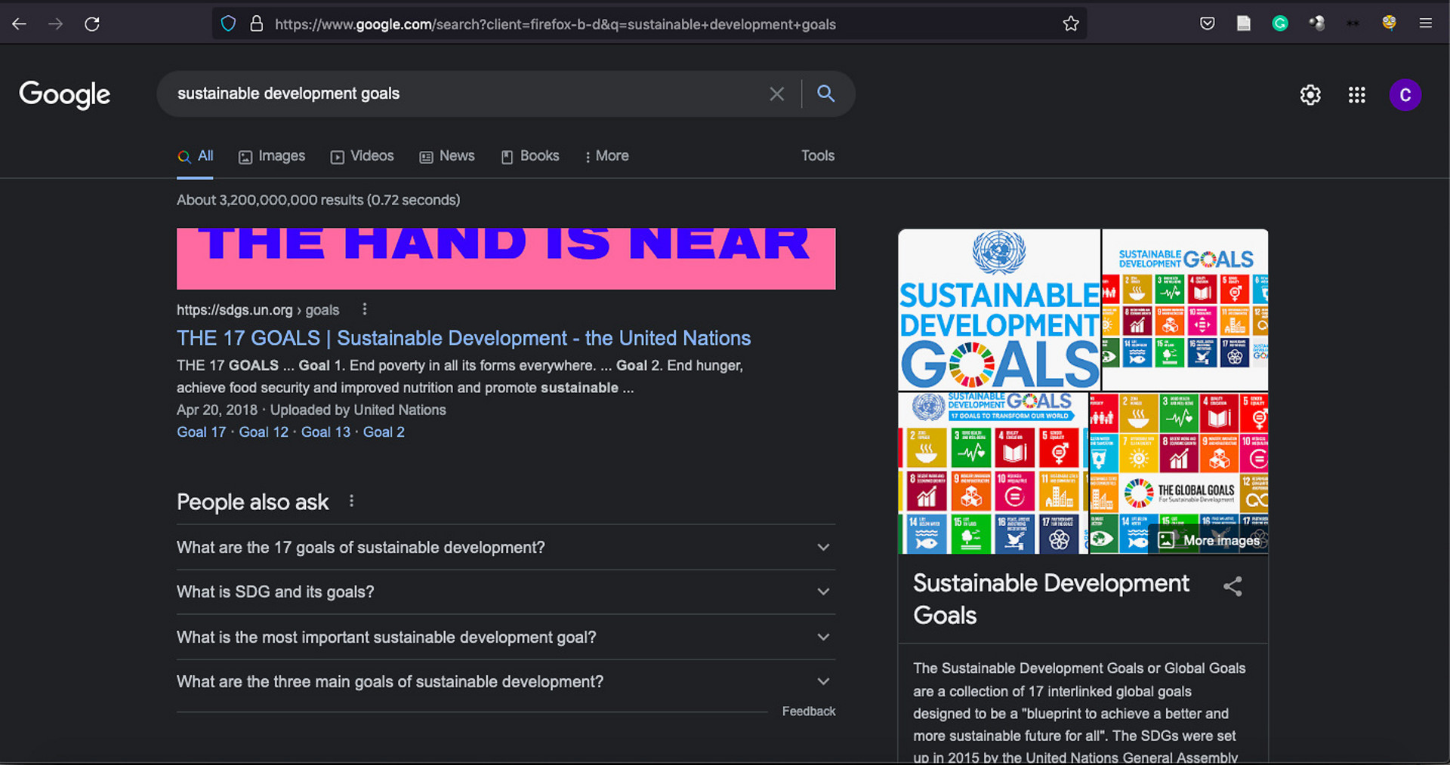Open the tracking protection shield icon
Image resolution: width=1450 pixels, height=765 pixels.
tap(228, 23)
